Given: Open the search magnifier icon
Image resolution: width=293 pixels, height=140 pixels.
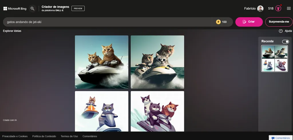Looking at the screenshot, I should click(x=32, y=9).
